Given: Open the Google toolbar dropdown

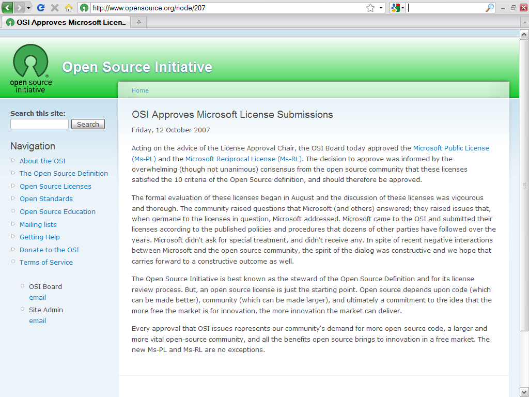Looking at the screenshot, I should (402, 8).
